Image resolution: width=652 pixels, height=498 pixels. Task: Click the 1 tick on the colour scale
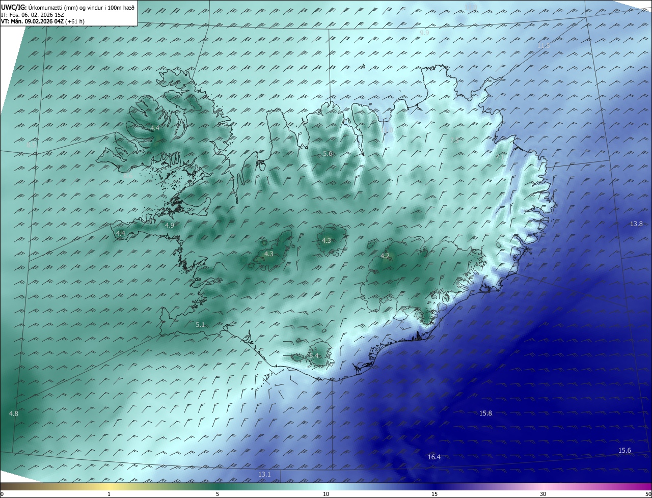coord(109,494)
